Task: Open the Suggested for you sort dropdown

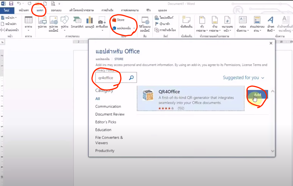Action: click(243, 78)
